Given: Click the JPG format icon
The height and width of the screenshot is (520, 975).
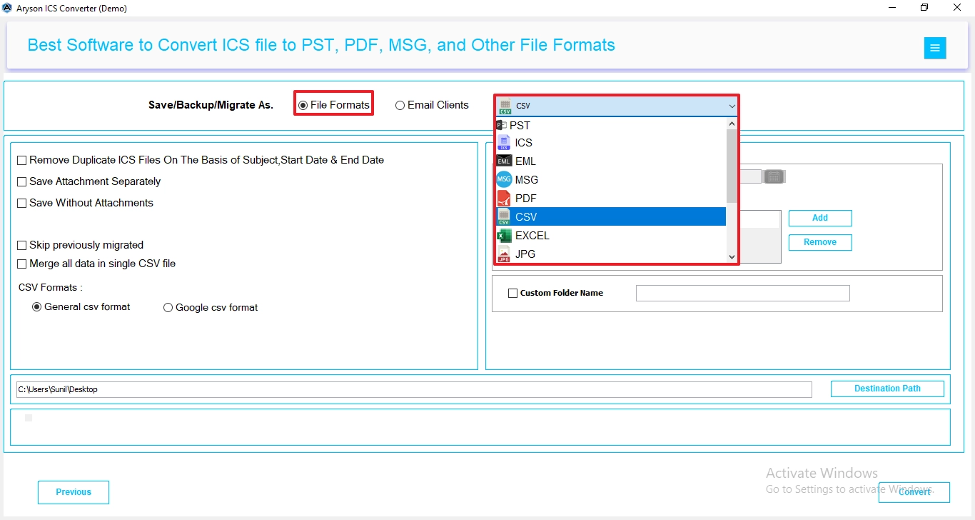Looking at the screenshot, I should (504, 254).
